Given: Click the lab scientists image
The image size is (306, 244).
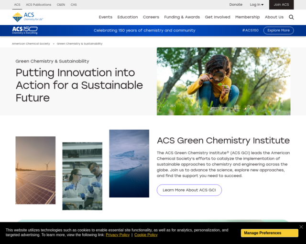Looking at the screenshot, I should (x=82, y=176).
